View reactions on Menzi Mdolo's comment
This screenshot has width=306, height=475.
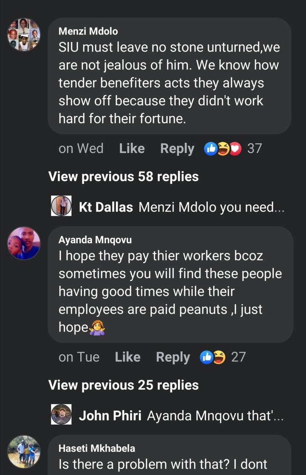(223, 149)
